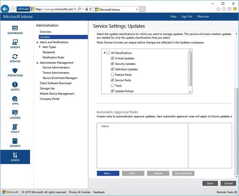Open Company Portal item
The width and height of the screenshot is (239, 196).
point(49,99)
